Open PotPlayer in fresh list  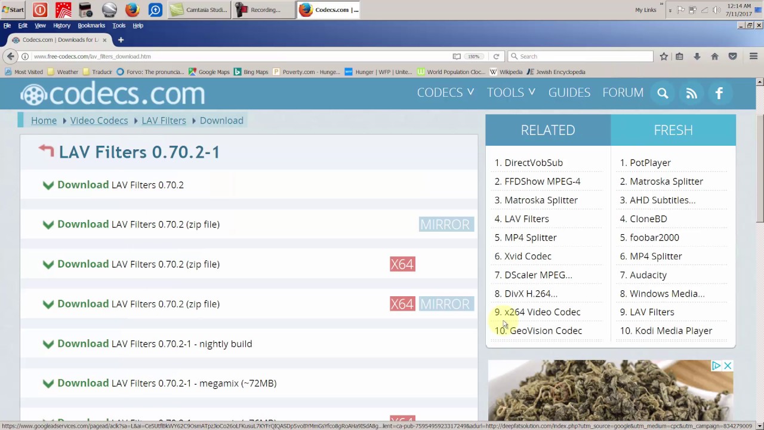click(x=650, y=162)
